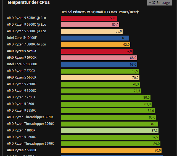Viewport: 177px width, 156px height.
Task: Click the beige bar with value 70,0
Action: 100,78
